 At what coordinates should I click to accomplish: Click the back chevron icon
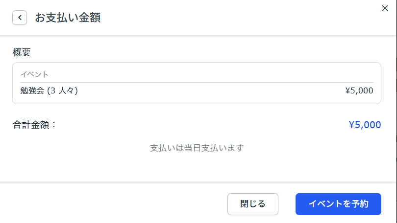coord(20,18)
